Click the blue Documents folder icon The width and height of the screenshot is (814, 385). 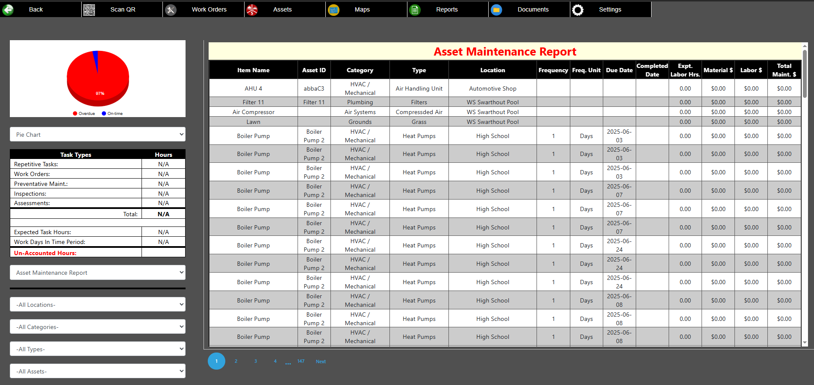click(496, 9)
